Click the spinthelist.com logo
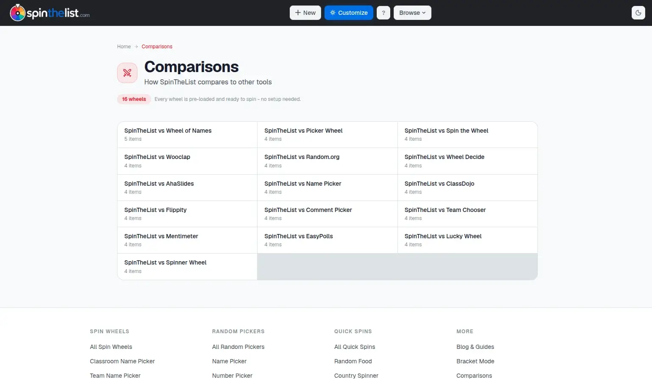Screen dimensions: 652x379 pyautogui.click(x=50, y=13)
